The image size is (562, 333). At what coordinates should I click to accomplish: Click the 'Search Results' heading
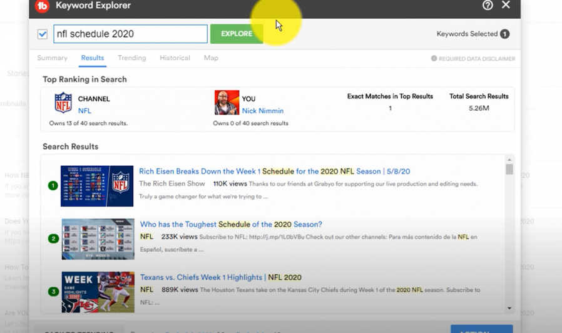pyautogui.click(x=70, y=146)
